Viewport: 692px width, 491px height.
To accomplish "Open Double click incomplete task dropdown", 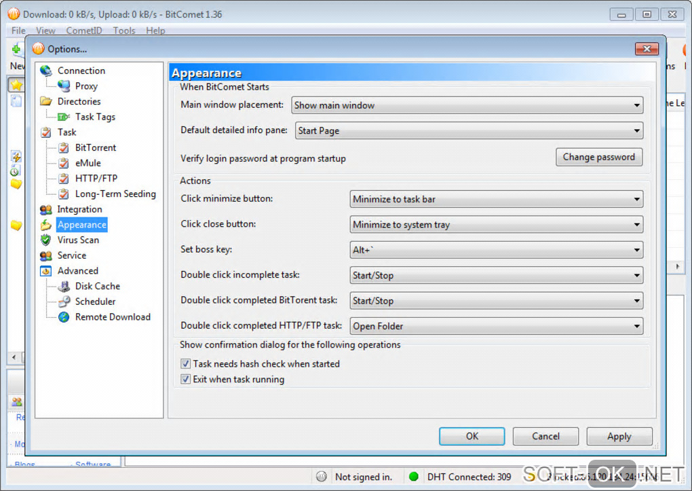I will [497, 275].
